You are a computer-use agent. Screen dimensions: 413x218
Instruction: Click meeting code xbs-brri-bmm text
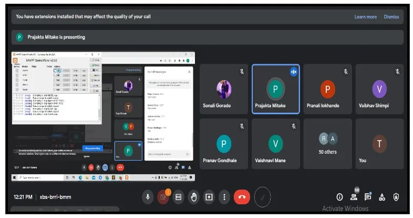(55, 197)
